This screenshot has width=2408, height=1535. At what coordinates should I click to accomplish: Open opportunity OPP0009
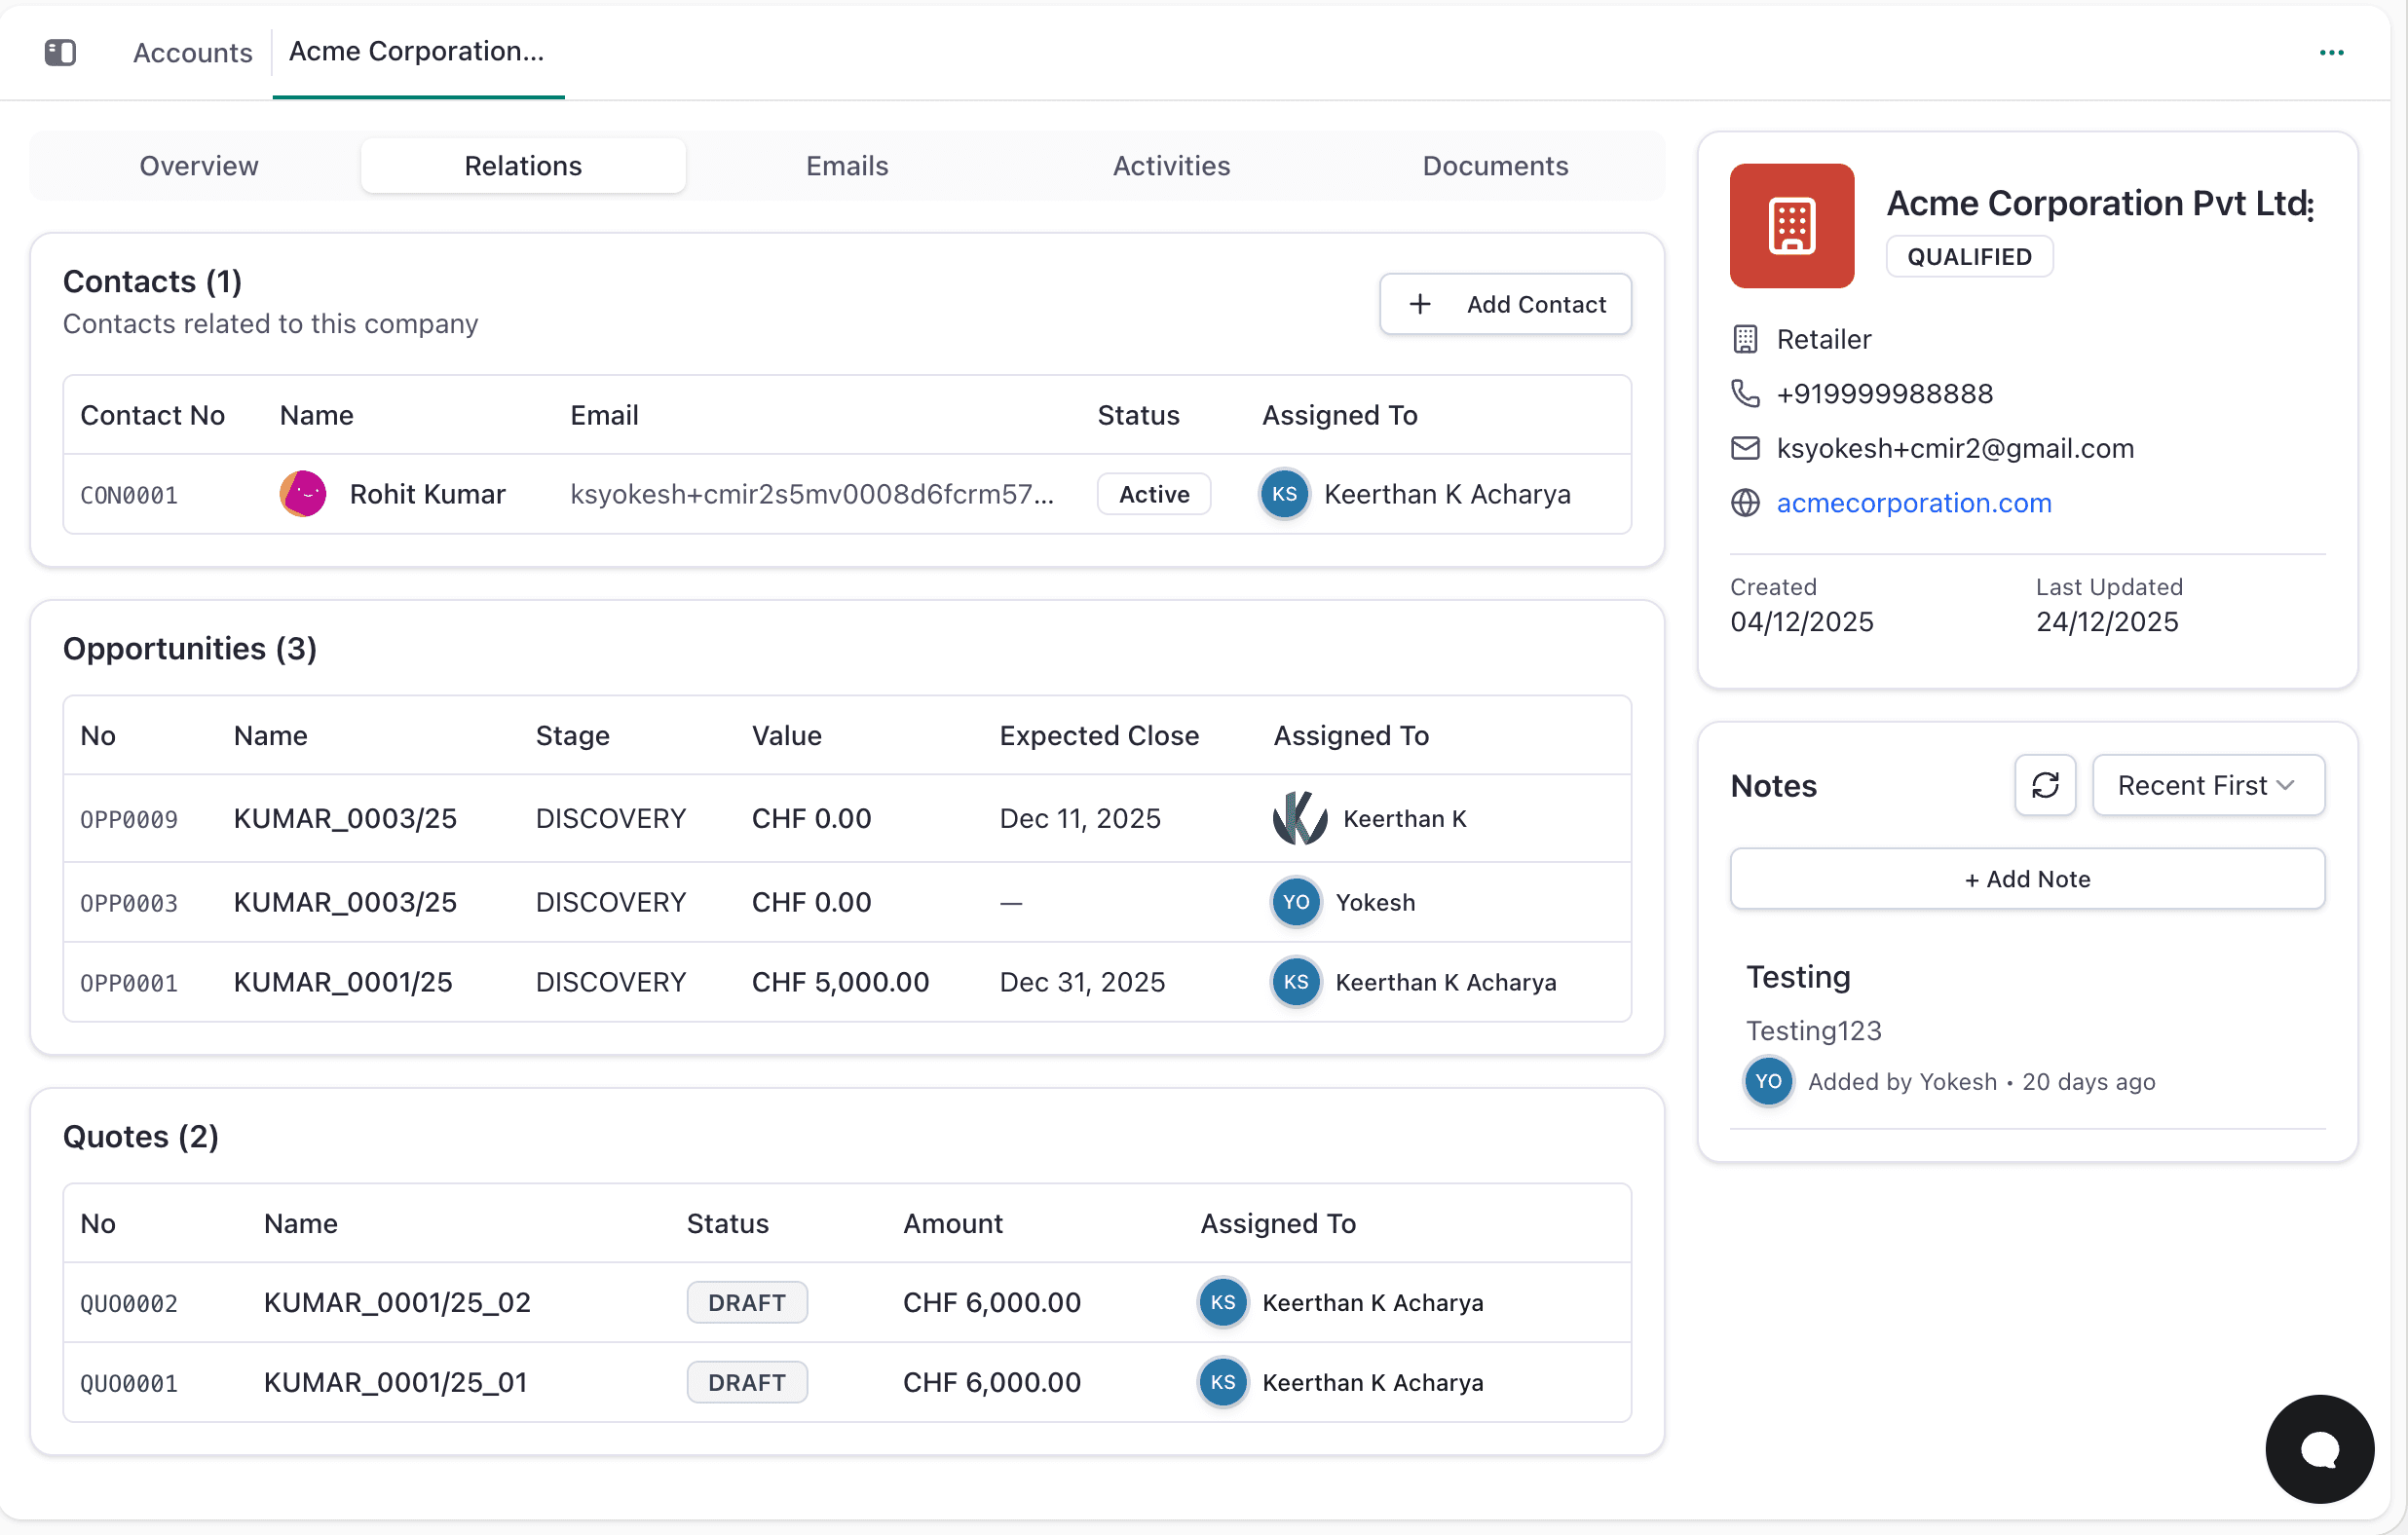pyautogui.click(x=129, y=819)
